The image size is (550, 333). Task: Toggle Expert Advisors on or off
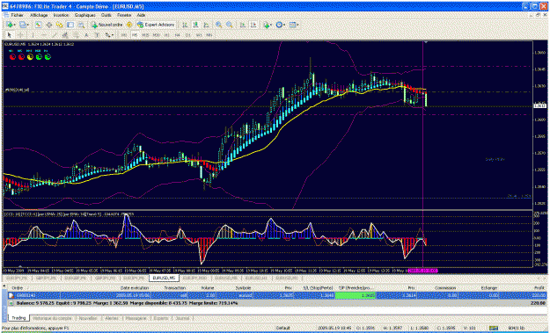[156, 25]
